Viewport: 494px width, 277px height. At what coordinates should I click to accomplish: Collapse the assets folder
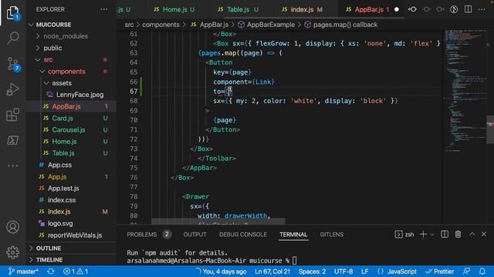pos(62,83)
